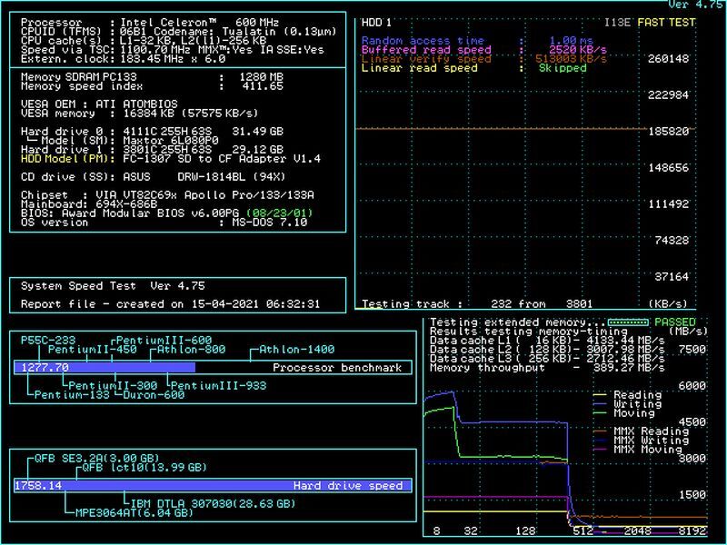Click the 'Tualatin' codename text
727x545 pixels.
coord(249,32)
